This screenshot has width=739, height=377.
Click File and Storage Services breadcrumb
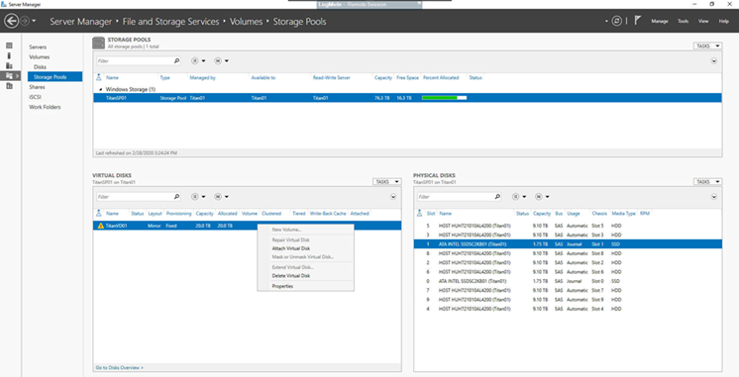[x=170, y=22]
